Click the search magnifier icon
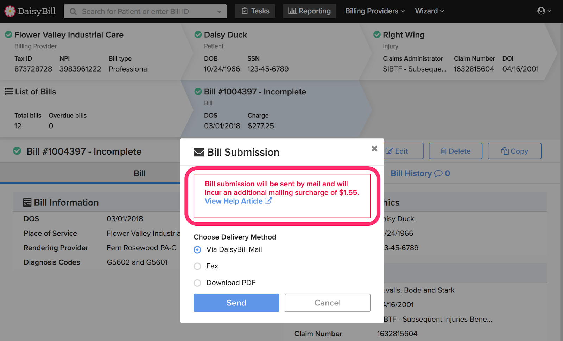The width and height of the screenshot is (563, 341). 73,12
